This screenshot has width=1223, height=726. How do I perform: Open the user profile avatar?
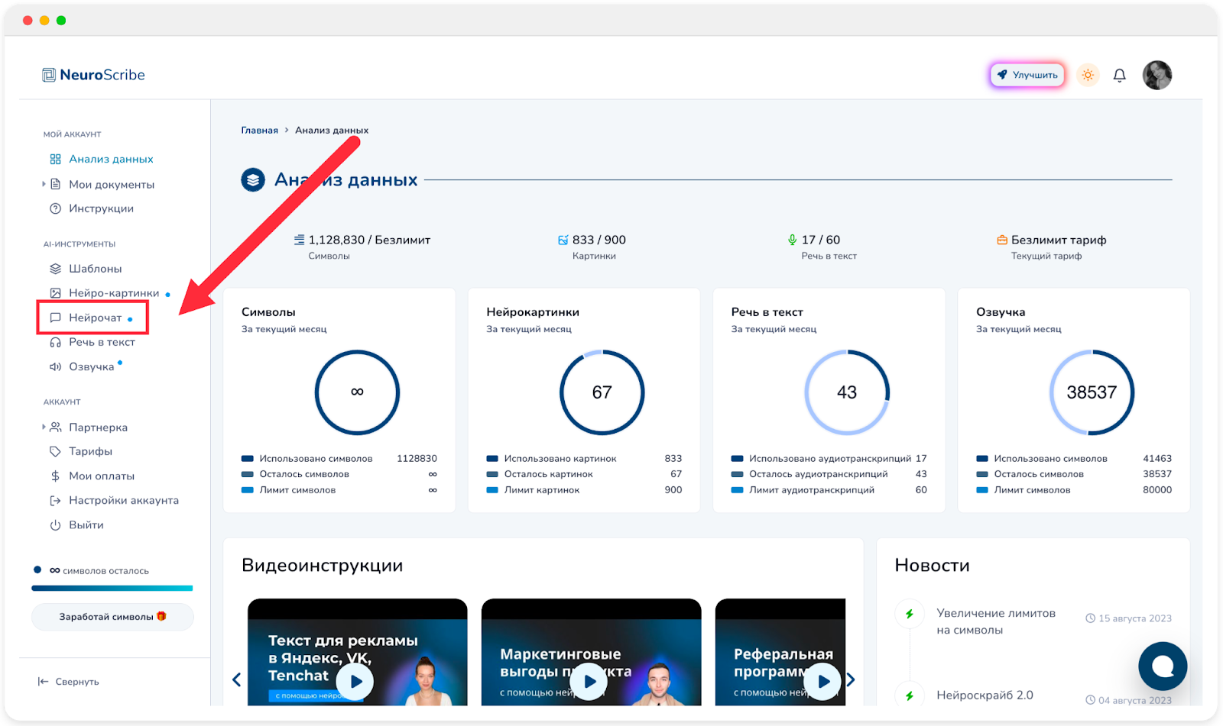point(1157,75)
